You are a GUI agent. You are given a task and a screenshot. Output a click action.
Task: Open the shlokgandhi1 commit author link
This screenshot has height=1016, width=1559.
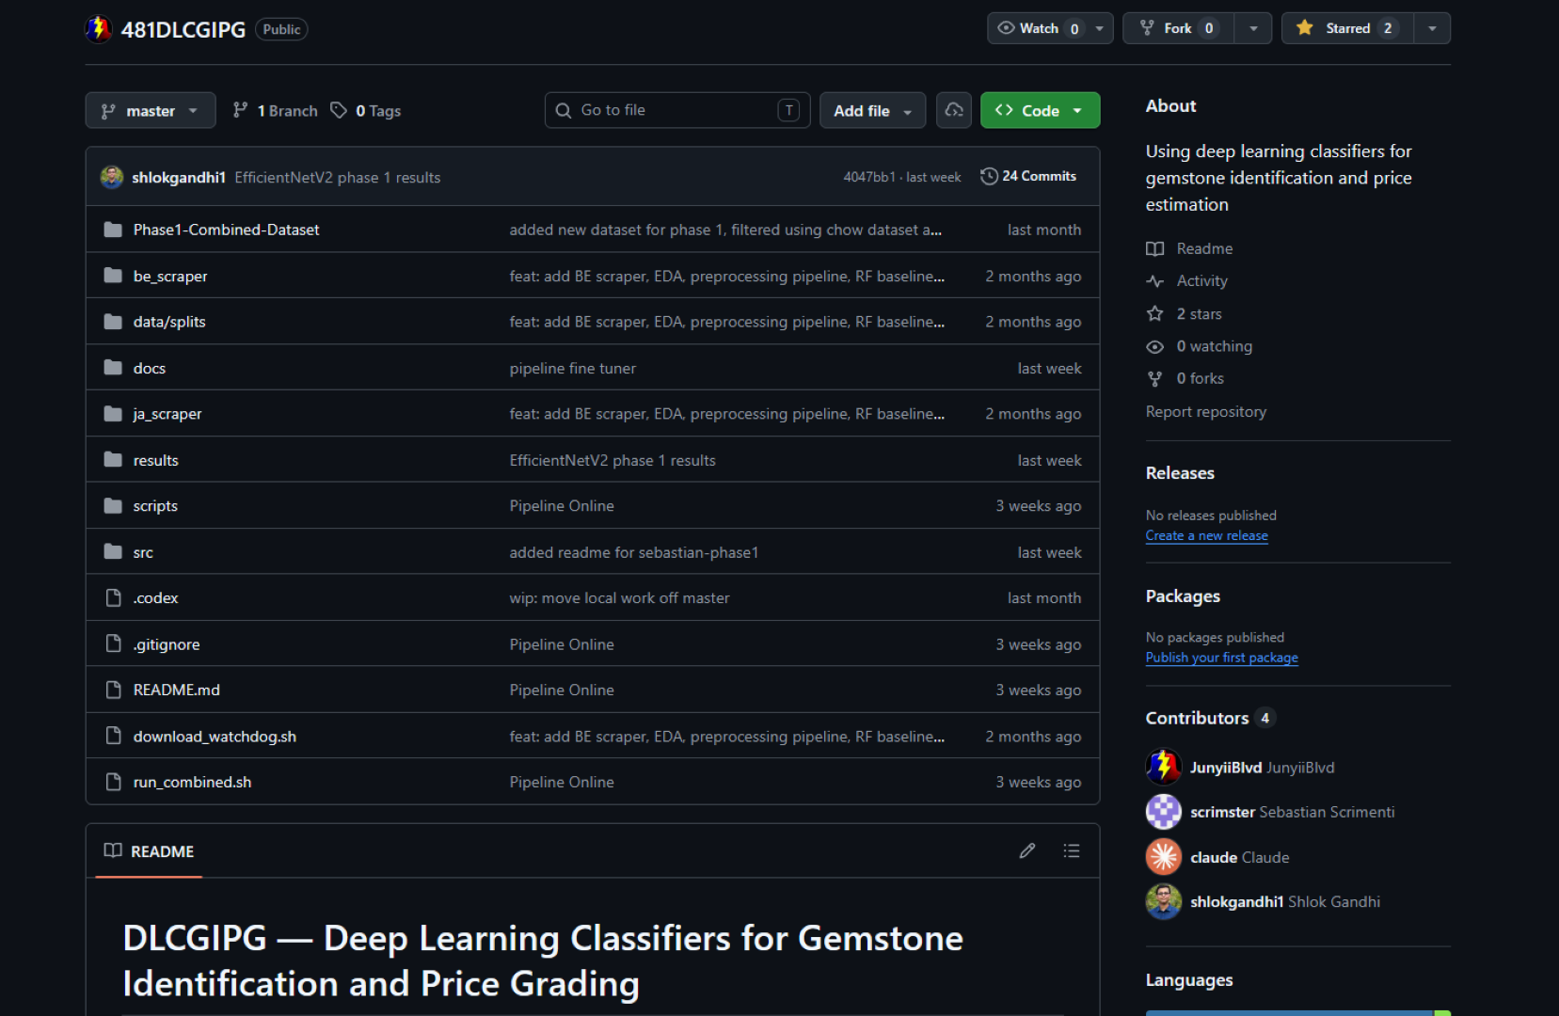pos(179,178)
